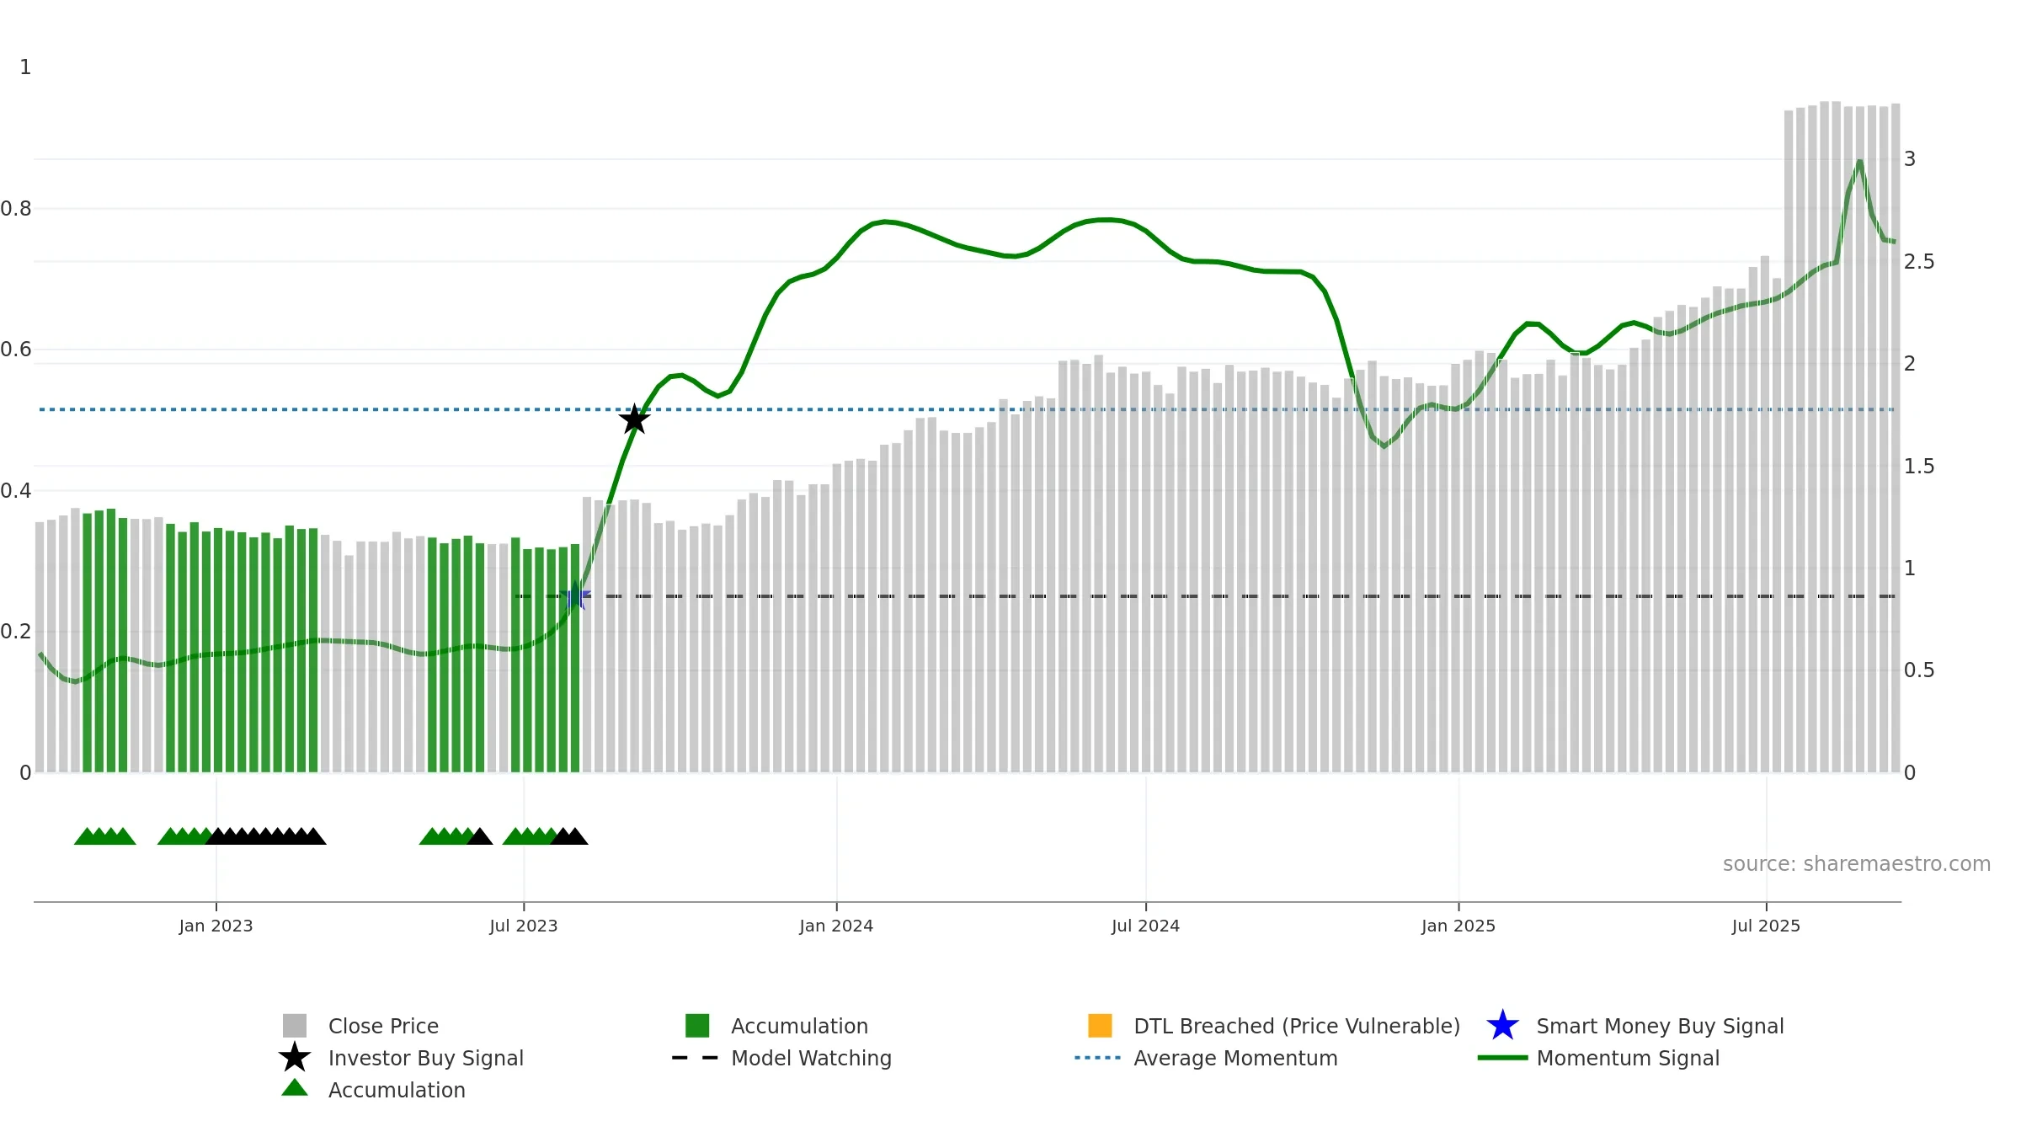Click the blue Smart Money Buy Signal star on chart
Viewport: 2021px width, 1137px height.
pyautogui.click(x=576, y=596)
